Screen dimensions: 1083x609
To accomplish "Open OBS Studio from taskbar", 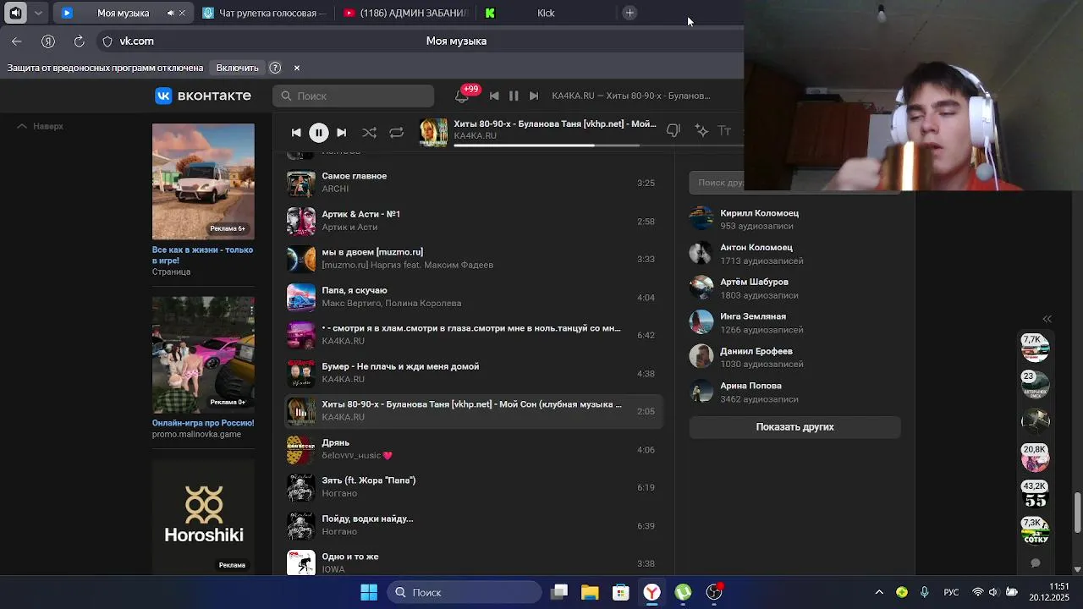I will 714,592.
